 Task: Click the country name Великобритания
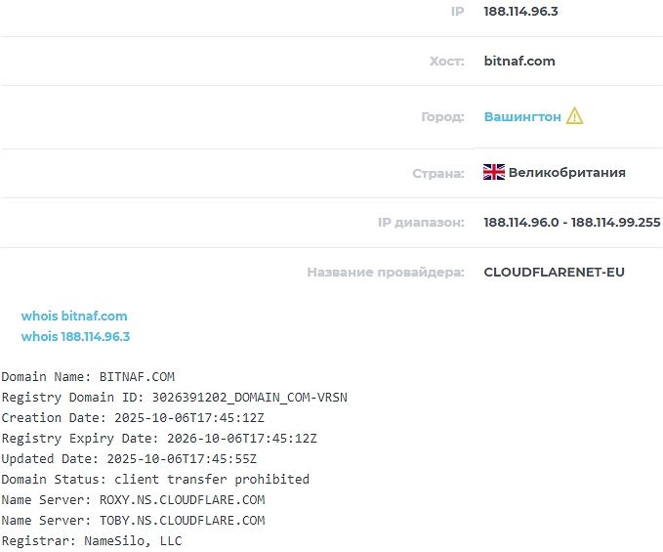point(567,173)
